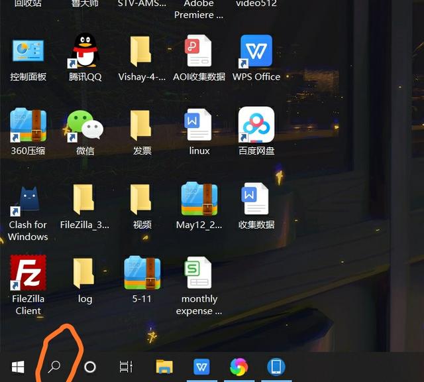Viewport: 424px width, 382px height.
Task: Select the video512 desktop label
Action: point(256,3)
